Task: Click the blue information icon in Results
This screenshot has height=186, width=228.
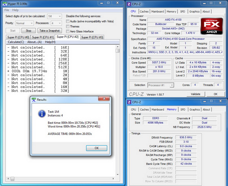Action: click(x=42, y=113)
